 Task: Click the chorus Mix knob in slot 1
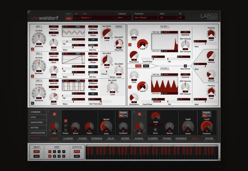click(x=55, y=127)
